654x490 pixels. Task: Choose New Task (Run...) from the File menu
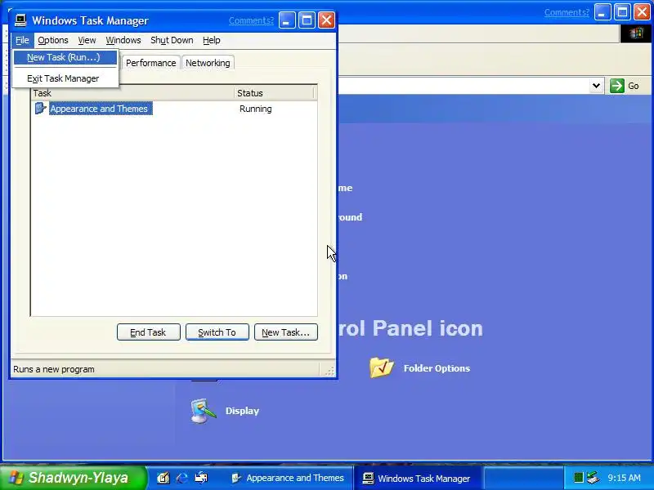(x=65, y=57)
